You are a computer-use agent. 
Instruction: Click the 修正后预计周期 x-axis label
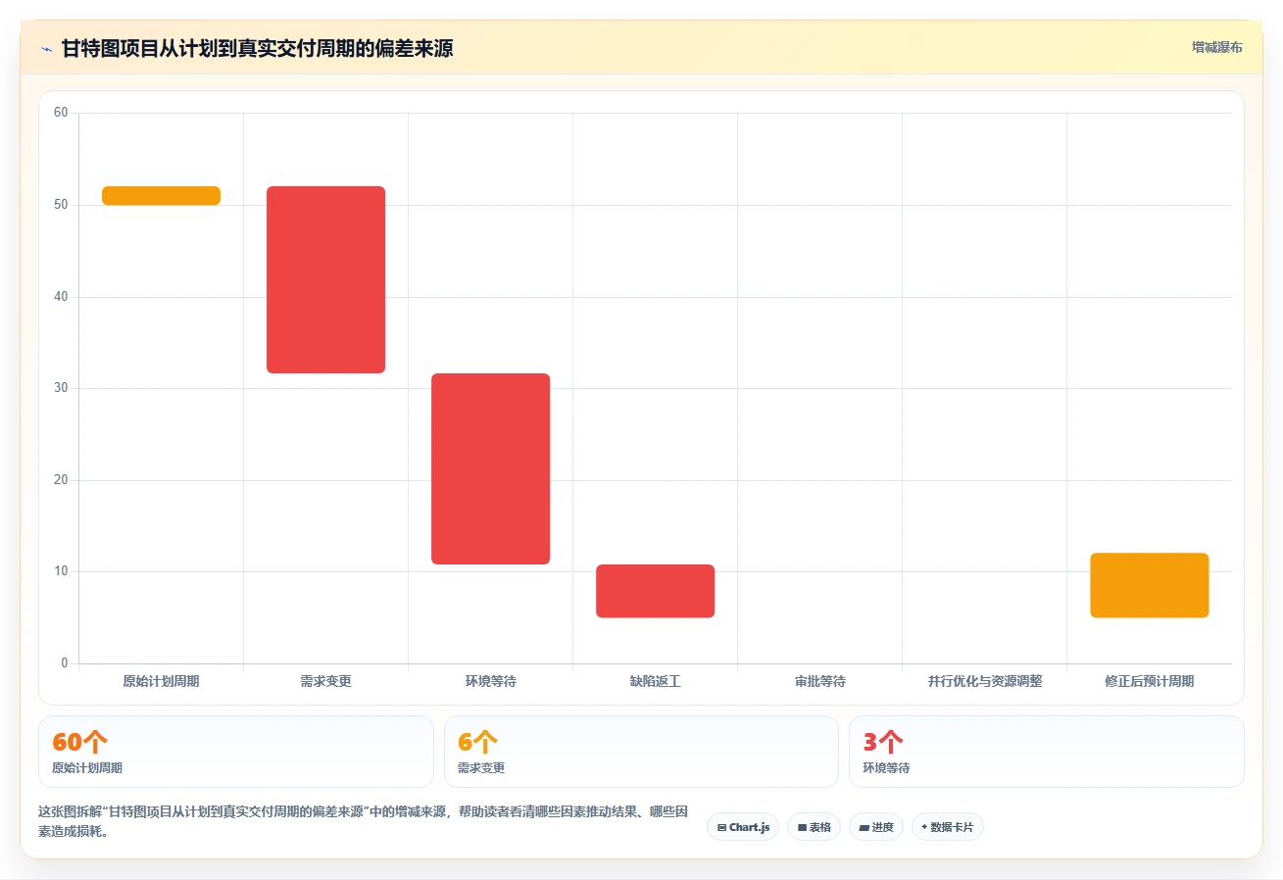pos(1149,681)
